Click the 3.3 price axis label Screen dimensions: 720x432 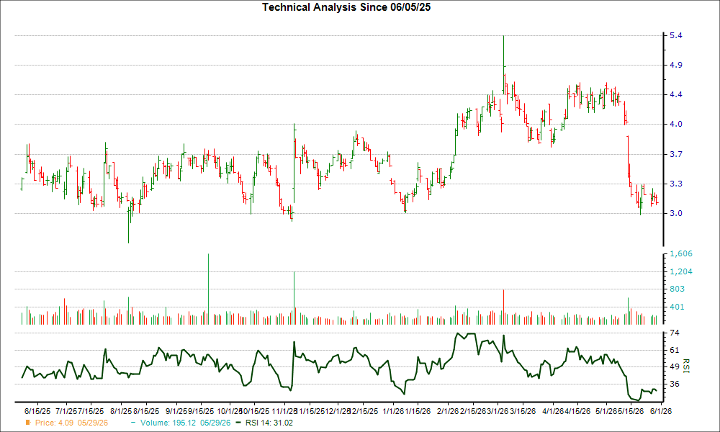pos(675,184)
